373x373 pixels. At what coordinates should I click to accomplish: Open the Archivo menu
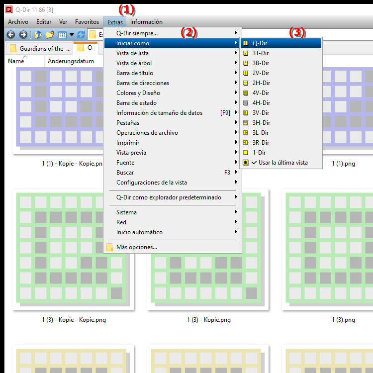click(18, 22)
